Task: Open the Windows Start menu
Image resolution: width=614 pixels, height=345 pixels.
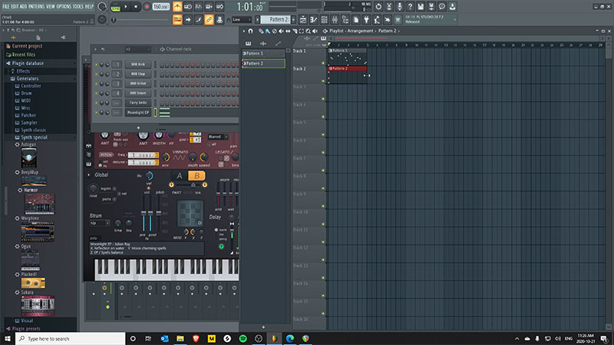Action: click(x=6, y=338)
